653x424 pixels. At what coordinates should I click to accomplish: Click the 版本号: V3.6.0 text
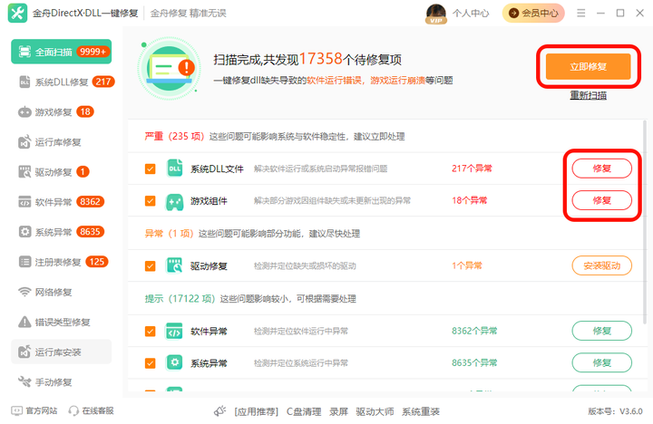coord(615,411)
